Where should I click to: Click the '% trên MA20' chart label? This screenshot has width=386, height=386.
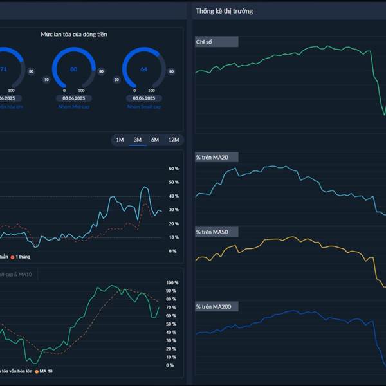[x=217, y=157]
